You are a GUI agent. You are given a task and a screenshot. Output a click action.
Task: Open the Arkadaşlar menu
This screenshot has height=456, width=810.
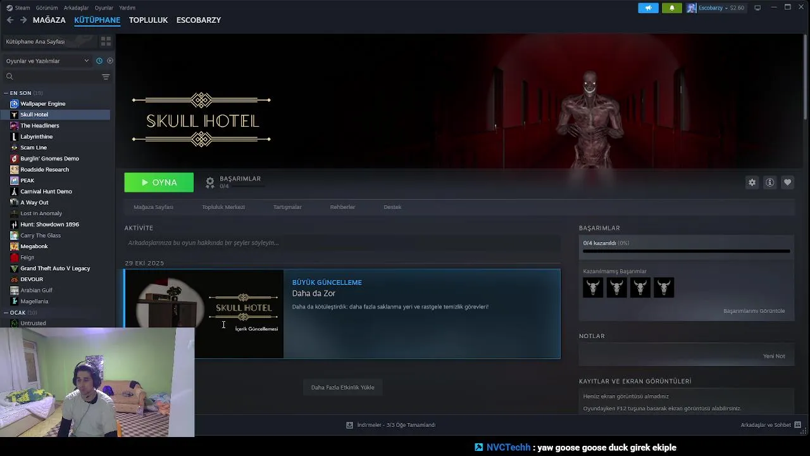pos(77,8)
